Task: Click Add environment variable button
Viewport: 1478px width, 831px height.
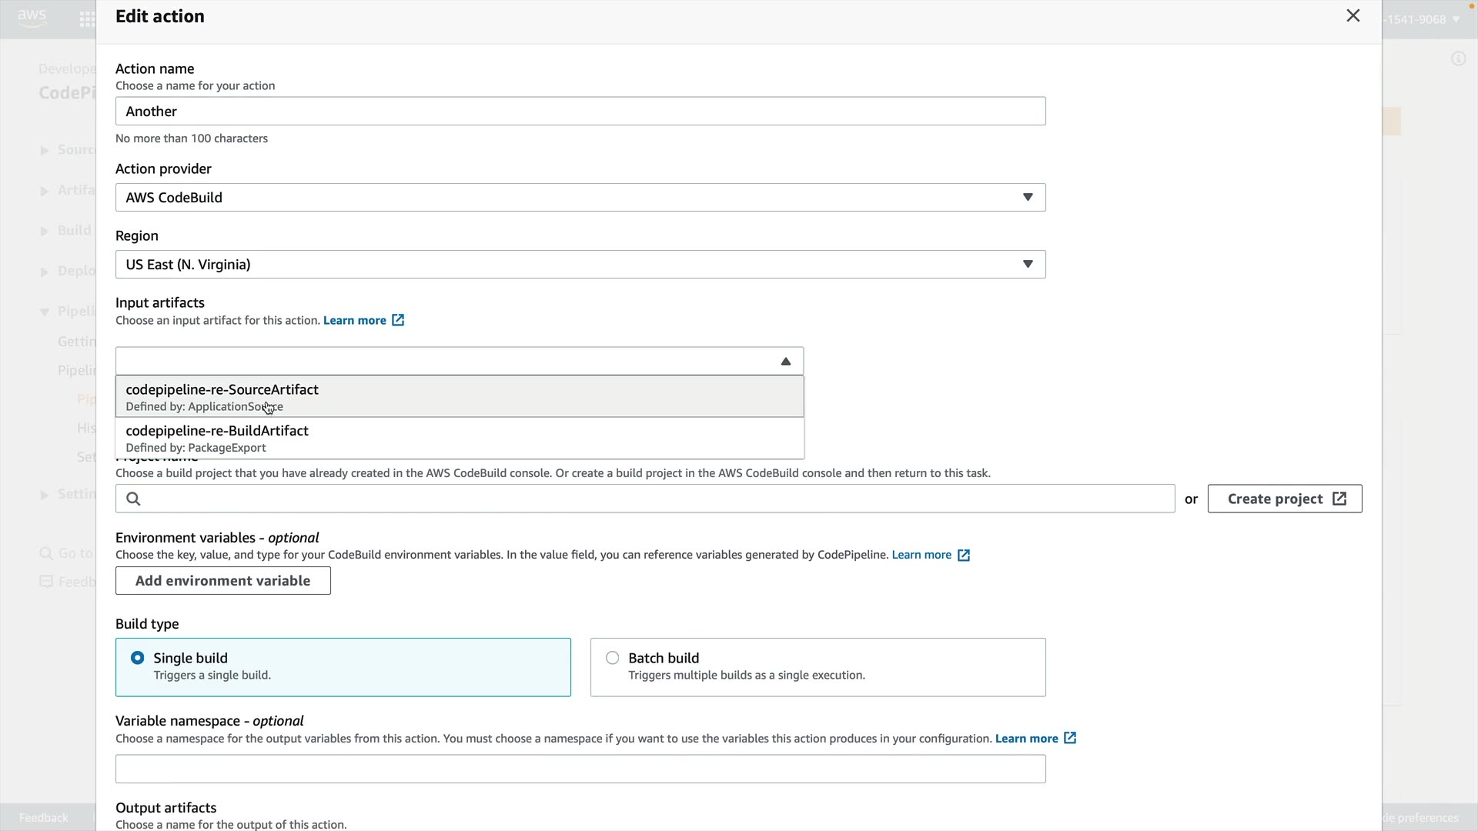Action: coord(223,581)
